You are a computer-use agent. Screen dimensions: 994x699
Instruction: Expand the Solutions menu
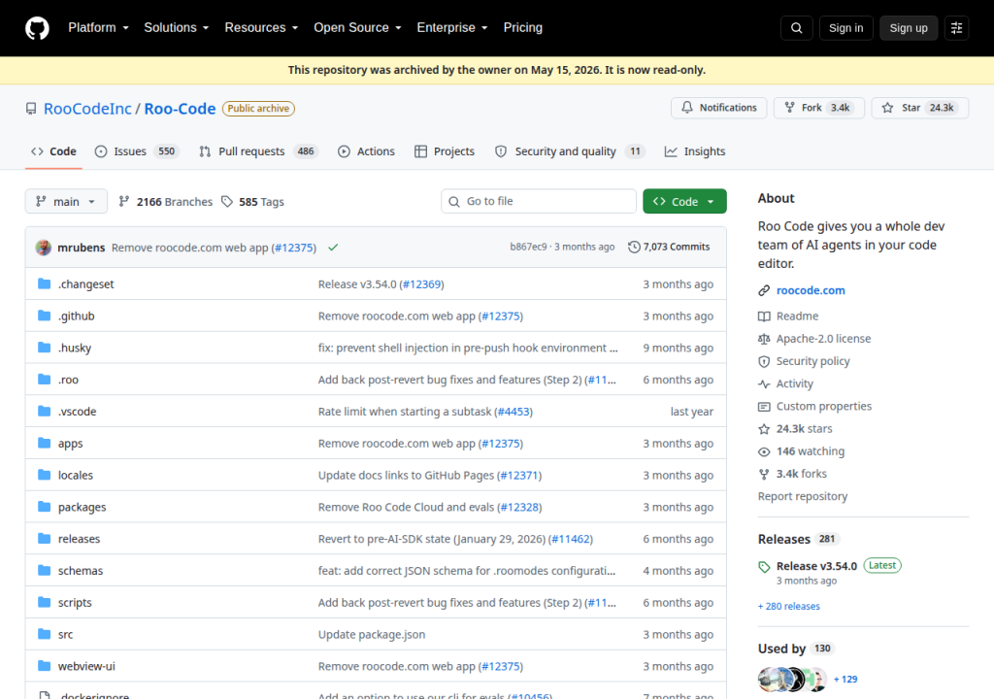click(x=177, y=28)
